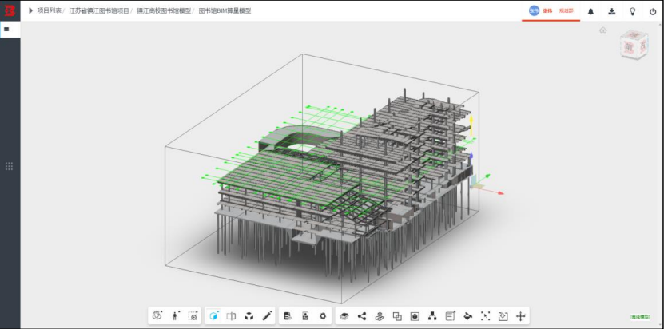Open the model hierarchy tree icon
Image resolution: width=664 pixels, height=329 pixels.
click(432, 316)
